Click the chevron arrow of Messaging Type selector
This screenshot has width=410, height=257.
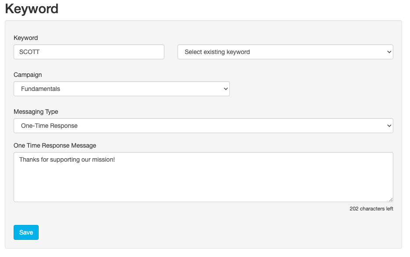pos(389,126)
